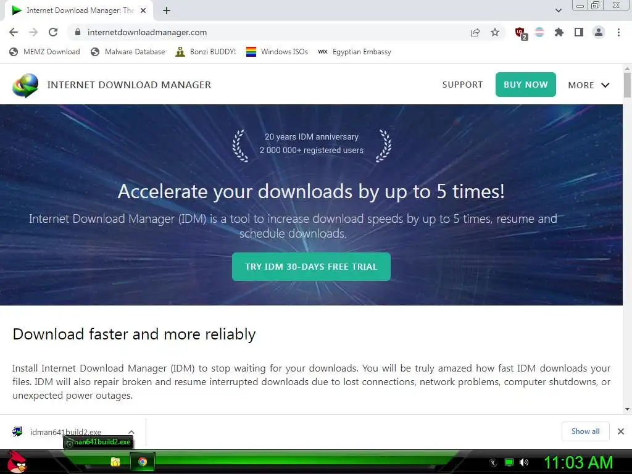Click '2 000 000+ registered users' text
Viewport: 632px width, 474px height.
312,150
